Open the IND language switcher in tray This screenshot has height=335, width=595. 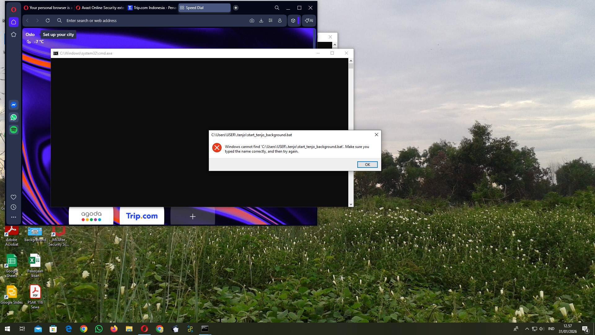[x=551, y=328]
